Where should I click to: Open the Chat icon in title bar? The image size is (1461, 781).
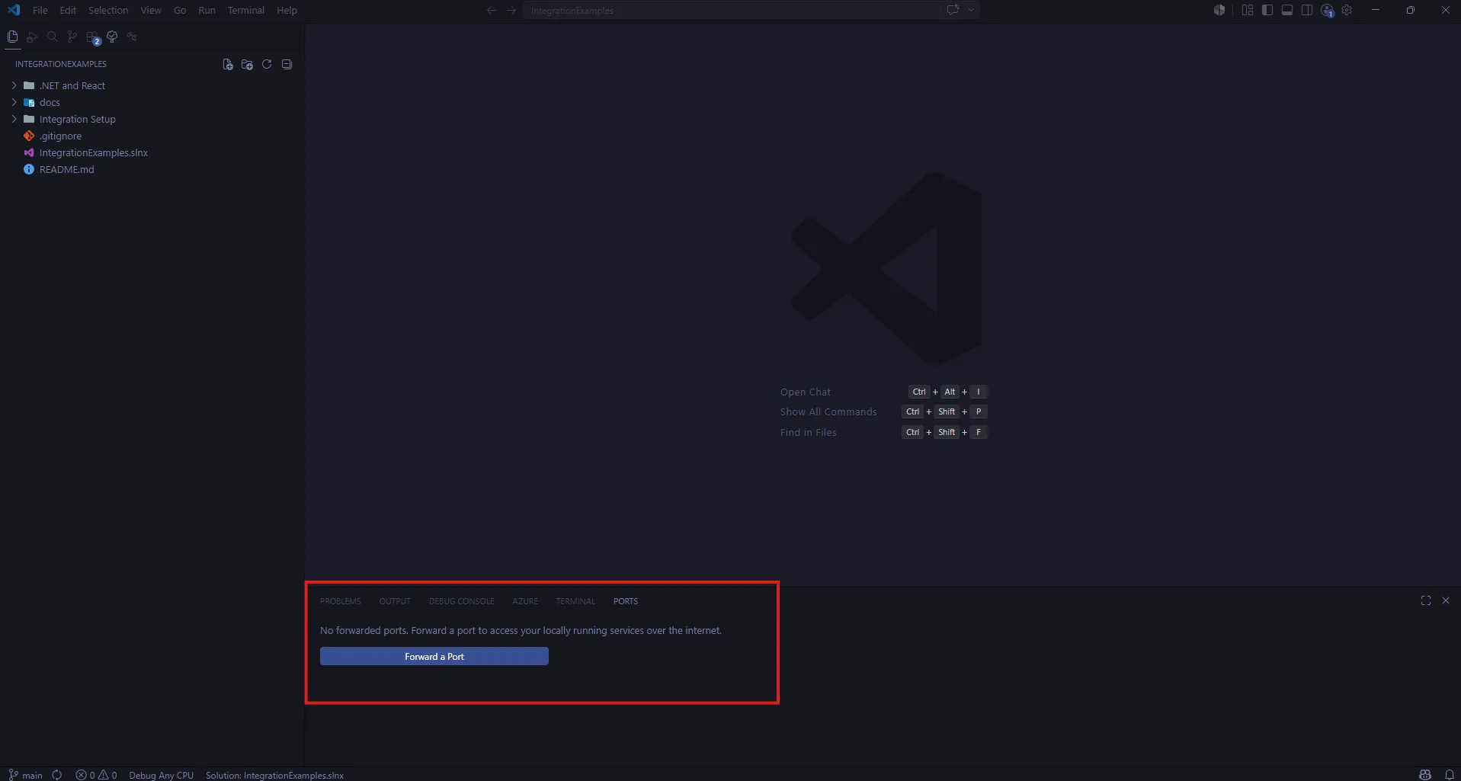coord(953,10)
